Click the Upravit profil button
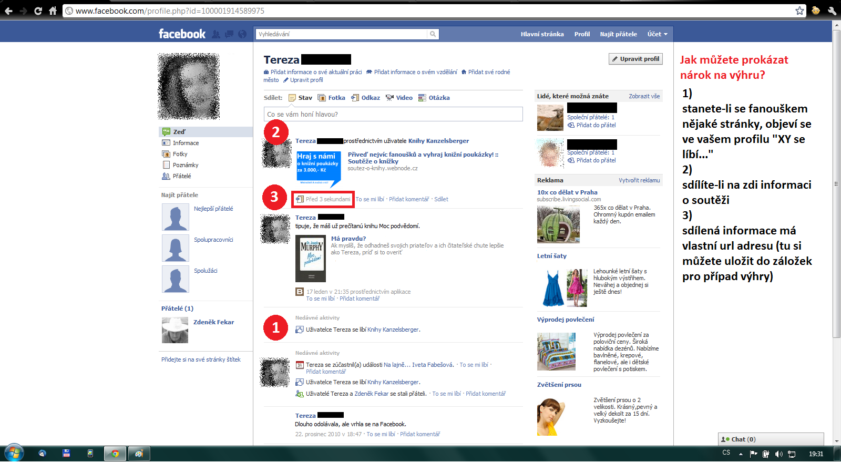841x473 pixels. (x=635, y=59)
